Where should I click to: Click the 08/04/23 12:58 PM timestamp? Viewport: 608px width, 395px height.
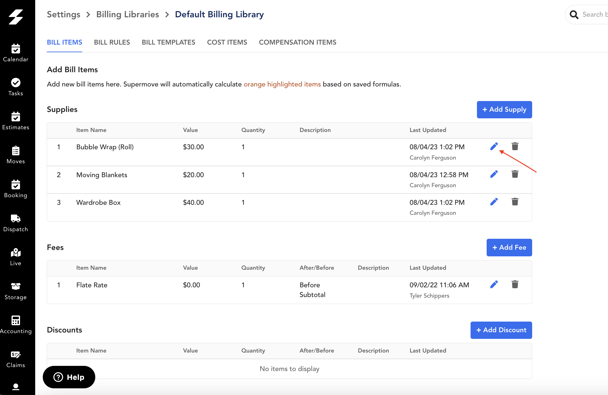tap(439, 175)
